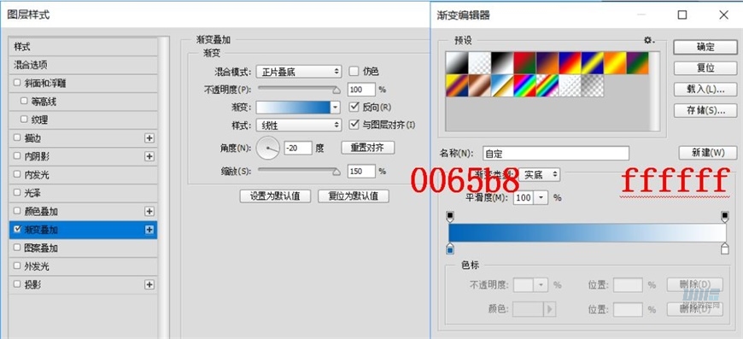Select 样式 in the layer style list

pyautogui.click(x=84, y=46)
